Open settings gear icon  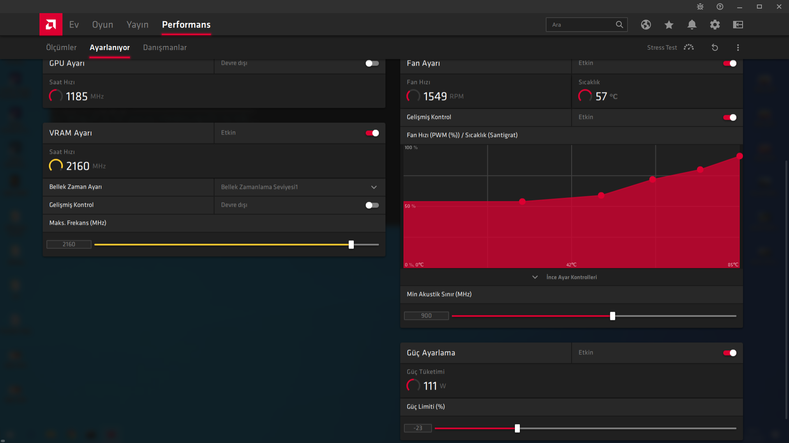tap(715, 25)
